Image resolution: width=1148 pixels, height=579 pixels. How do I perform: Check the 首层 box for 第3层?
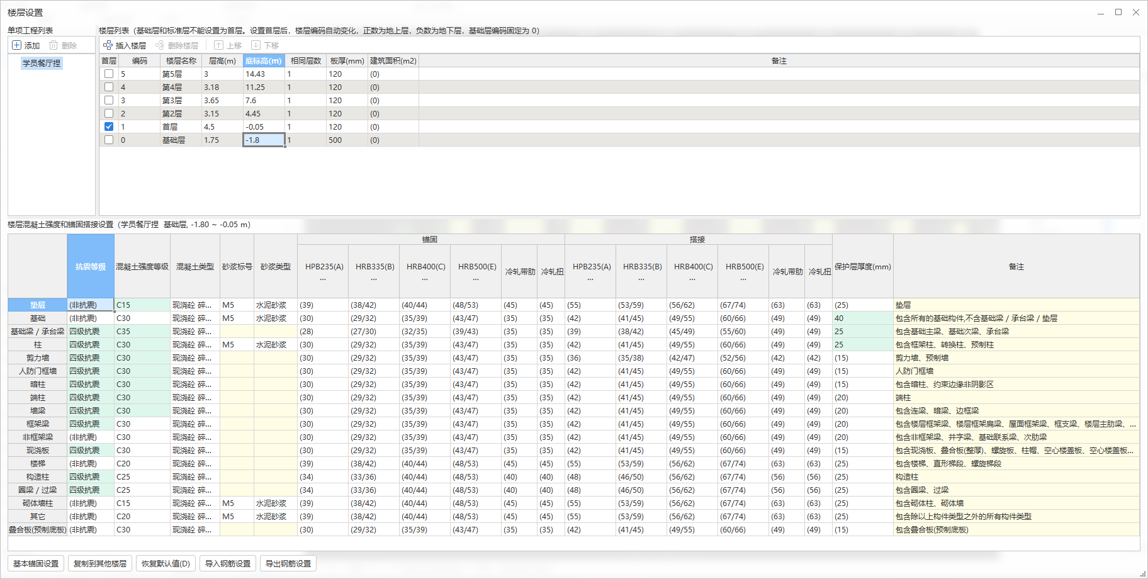pos(109,100)
